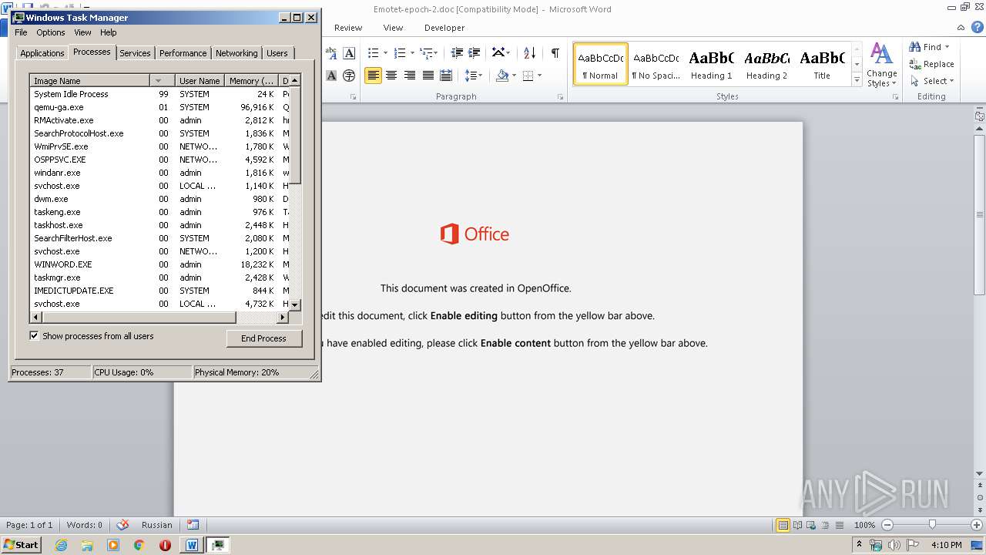Select Web Layout view icon
Image resolution: width=986 pixels, height=555 pixels.
point(810,525)
